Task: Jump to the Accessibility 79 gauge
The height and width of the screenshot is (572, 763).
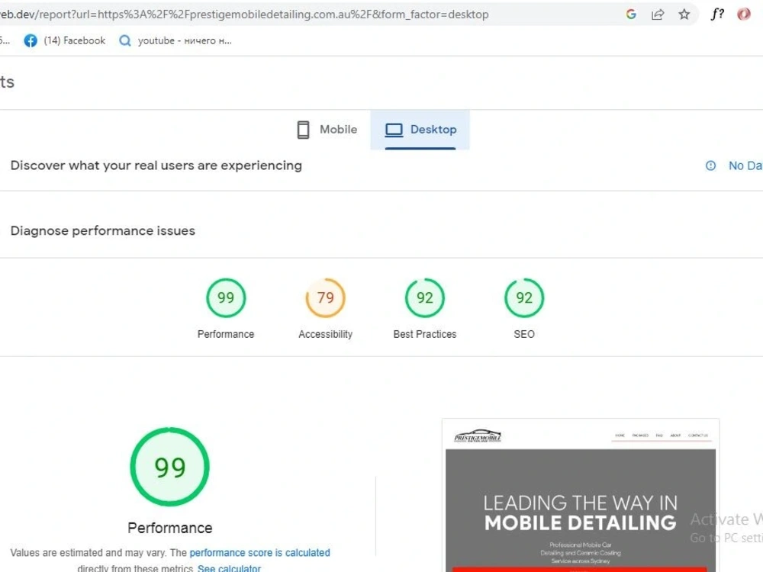Action: pyautogui.click(x=326, y=297)
